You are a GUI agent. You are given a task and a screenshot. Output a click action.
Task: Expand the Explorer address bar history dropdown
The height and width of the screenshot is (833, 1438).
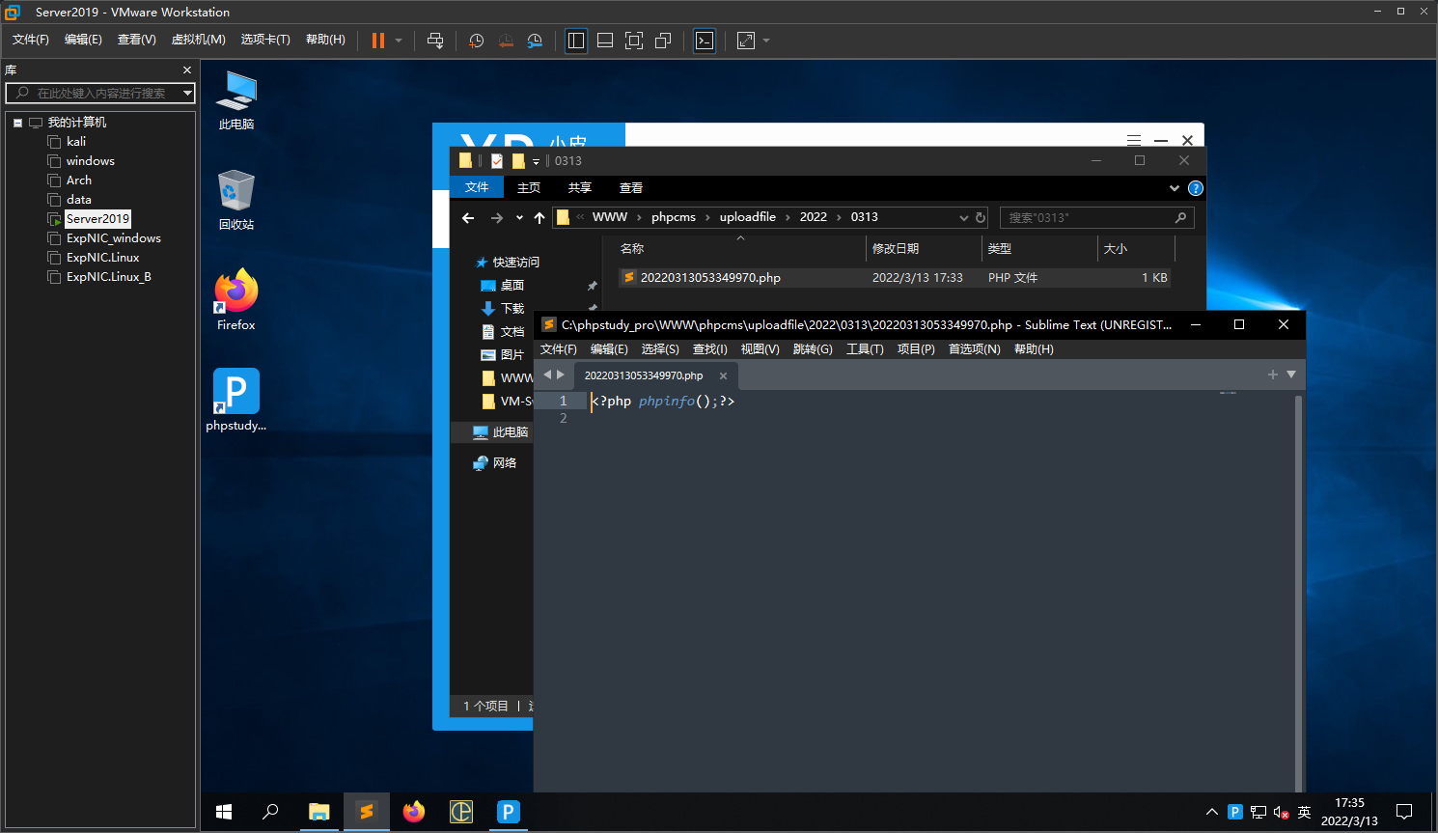tap(963, 218)
